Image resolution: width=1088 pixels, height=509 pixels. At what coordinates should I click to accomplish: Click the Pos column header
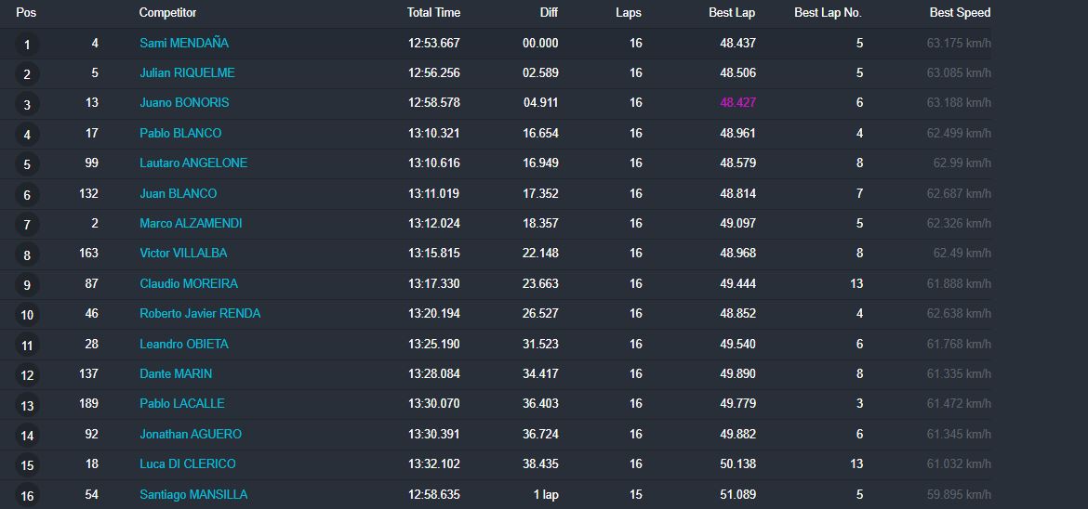(26, 13)
